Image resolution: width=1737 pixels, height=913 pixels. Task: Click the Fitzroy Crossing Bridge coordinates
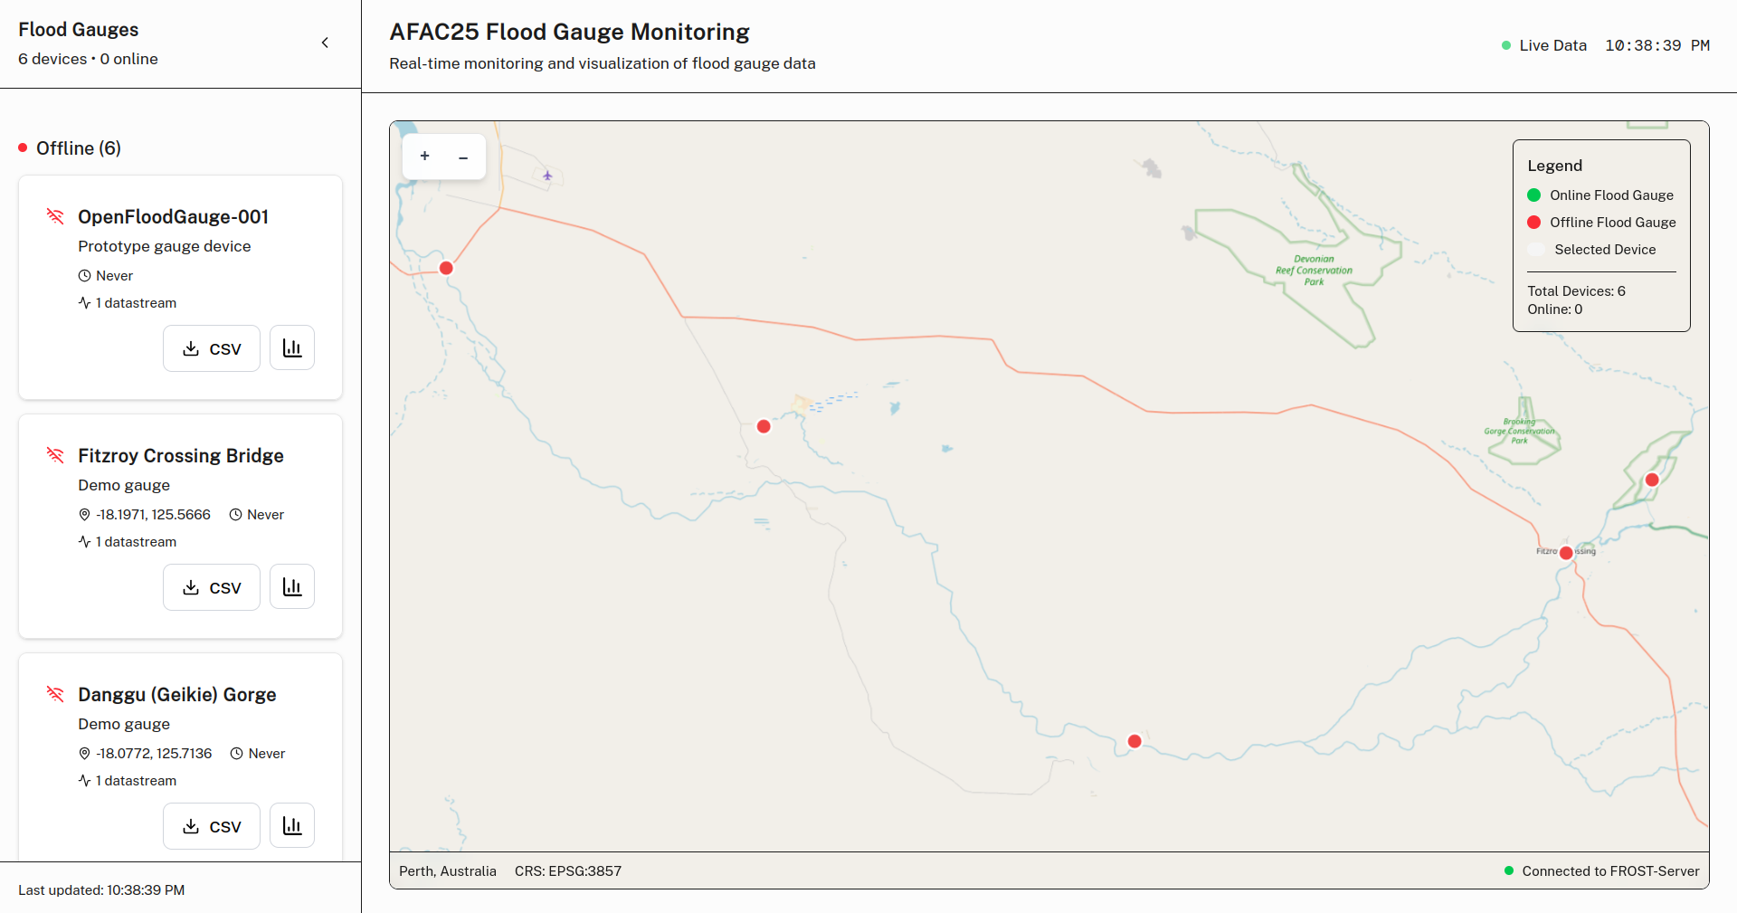coord(153,515)
